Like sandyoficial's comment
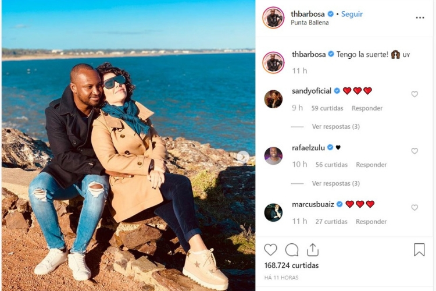Screen dimensions: 436x291 coord(414,94)
